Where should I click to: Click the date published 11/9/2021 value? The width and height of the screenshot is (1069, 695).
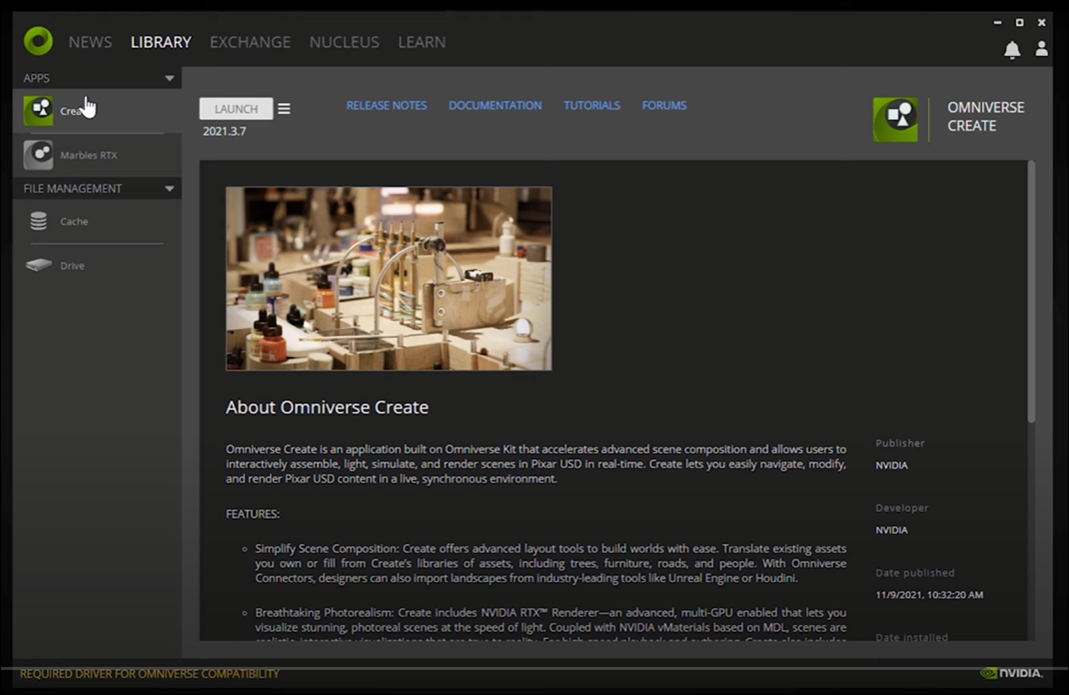coord(929,595)
